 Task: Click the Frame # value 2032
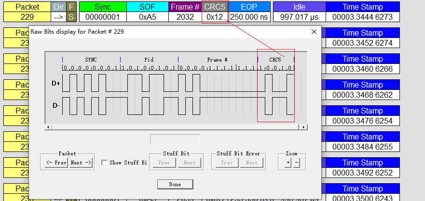[x=185, y=17]
